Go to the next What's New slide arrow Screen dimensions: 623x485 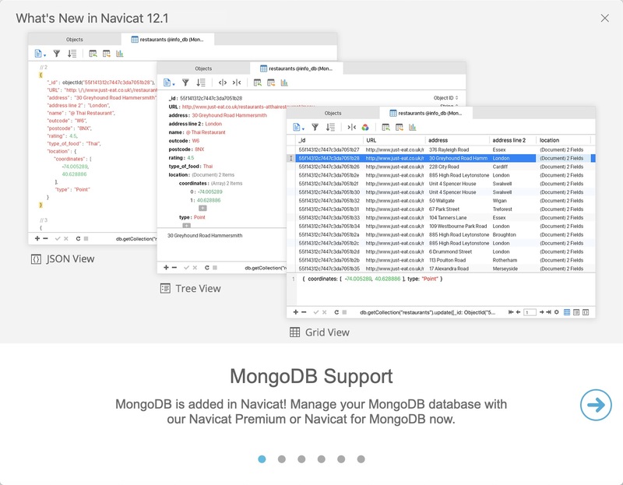click(x=596, y=405)
